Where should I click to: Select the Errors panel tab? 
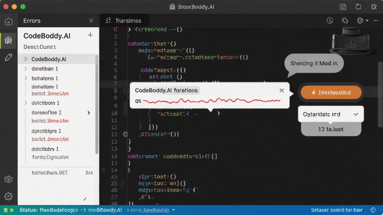(32, 21)
